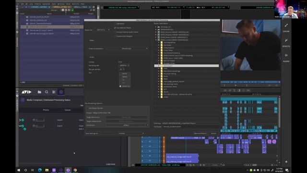Delete the first job using its trash icon
This screenshot has width=307, height=173.
pyautogui.click(x=34, y=120)
